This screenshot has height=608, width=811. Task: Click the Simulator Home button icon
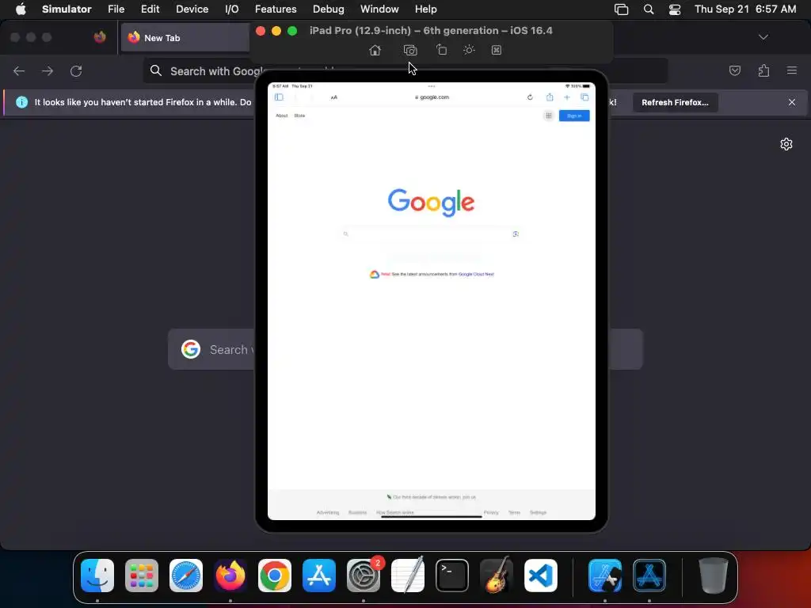coord(375,50)
